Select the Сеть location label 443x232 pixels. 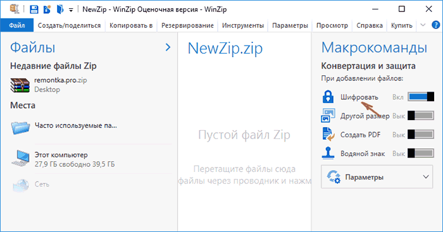click(x=42, y=185)
